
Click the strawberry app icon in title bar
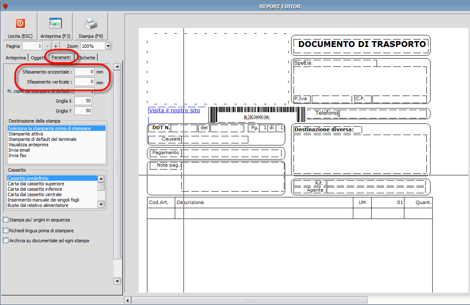click(5, 6)
